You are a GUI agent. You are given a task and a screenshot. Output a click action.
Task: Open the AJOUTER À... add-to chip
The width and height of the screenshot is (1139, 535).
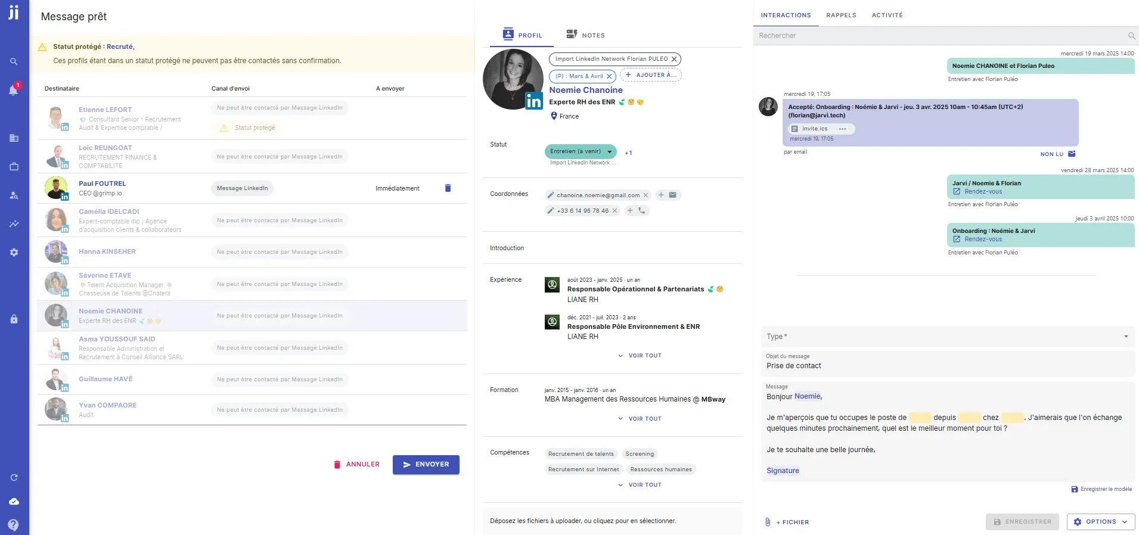(651, 75)
